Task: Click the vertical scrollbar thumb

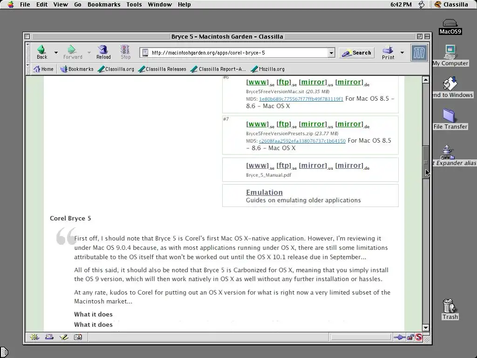Action: (426, 162)
